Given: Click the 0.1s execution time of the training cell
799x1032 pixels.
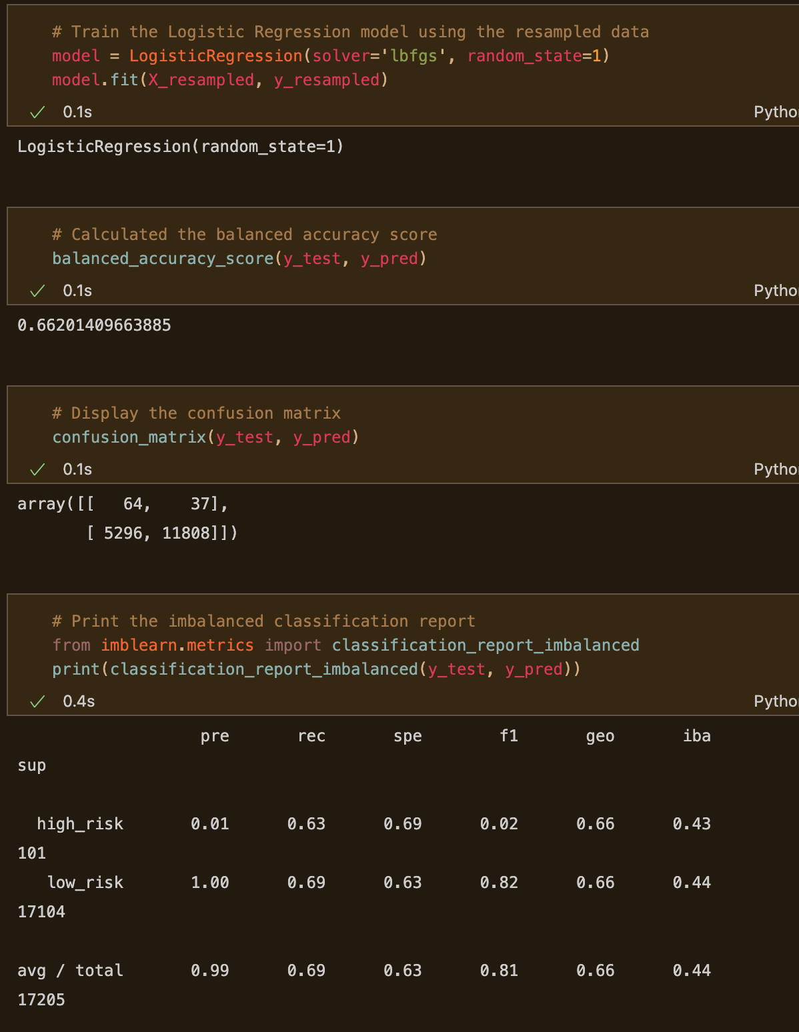Looking at the screenshot, I should (x=77, y=111).
